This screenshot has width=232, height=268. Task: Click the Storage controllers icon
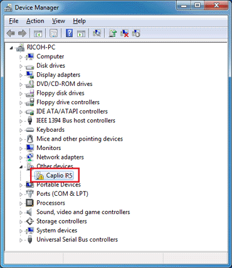coord(29,221)
